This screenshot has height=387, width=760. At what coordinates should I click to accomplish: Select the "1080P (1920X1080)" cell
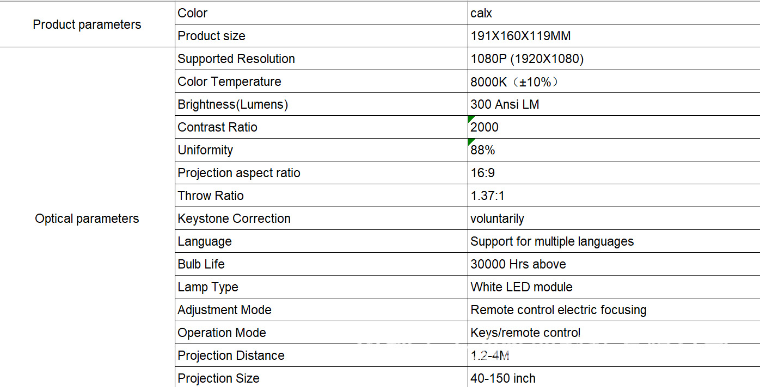tap(527, 59)
